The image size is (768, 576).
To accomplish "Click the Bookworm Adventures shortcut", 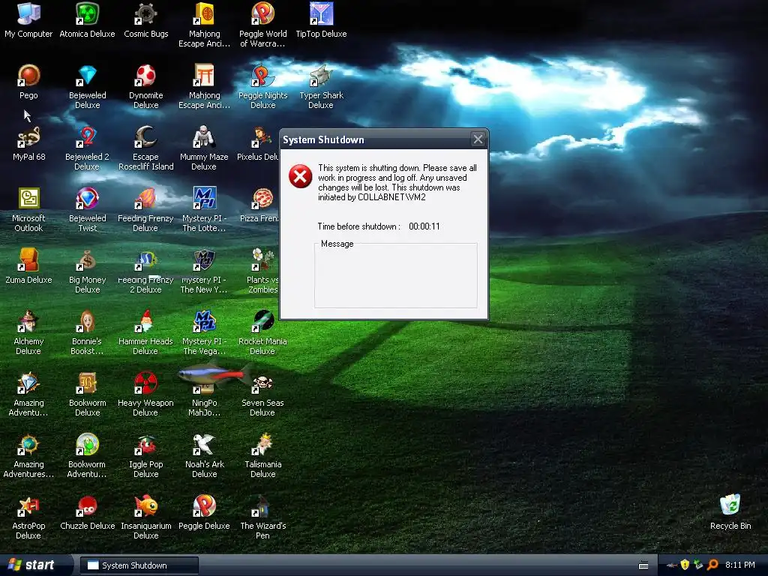I will (87, 455).
